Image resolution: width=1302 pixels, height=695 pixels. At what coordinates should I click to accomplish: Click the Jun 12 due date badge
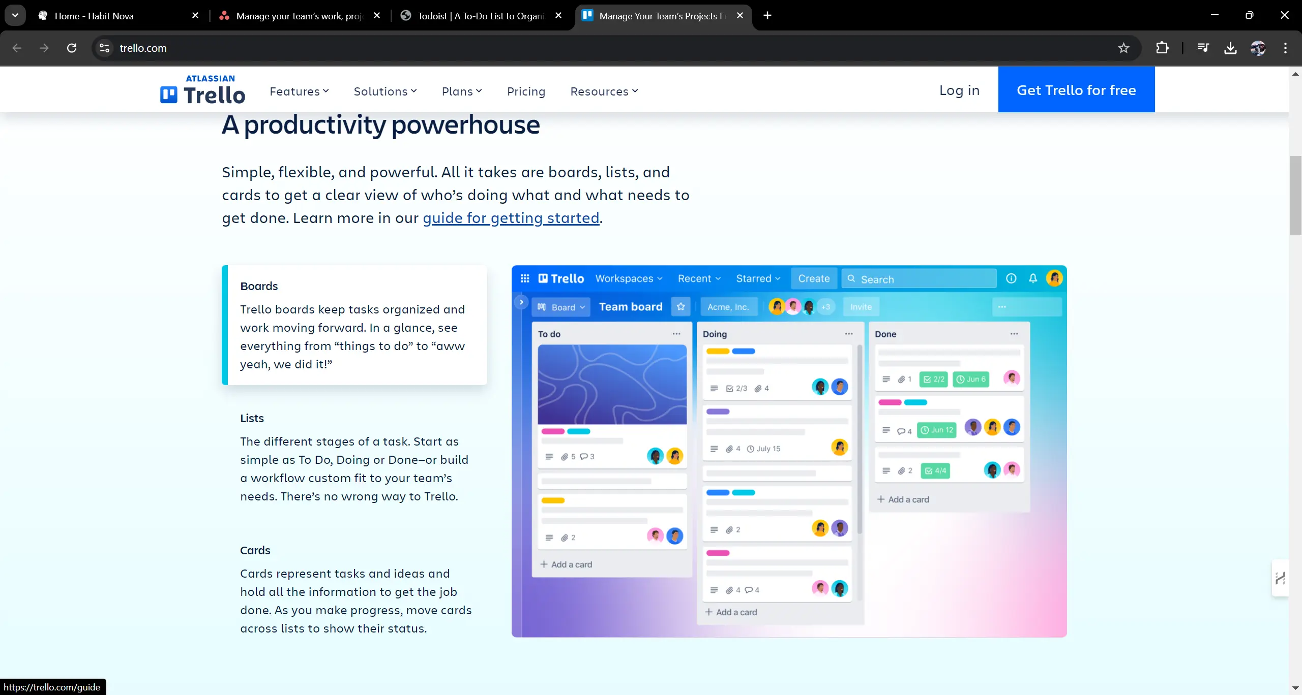(937, 430)
